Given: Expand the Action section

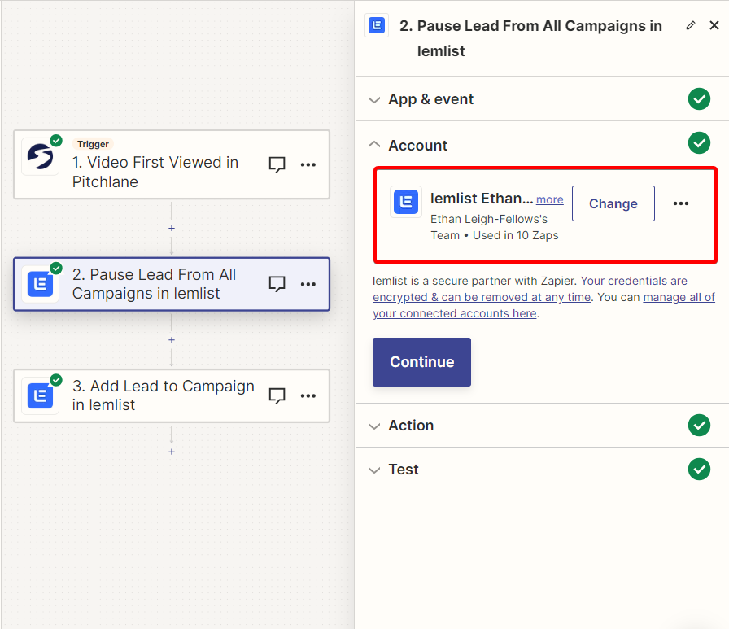Looking at the screenshot, I should click(374, 426).
